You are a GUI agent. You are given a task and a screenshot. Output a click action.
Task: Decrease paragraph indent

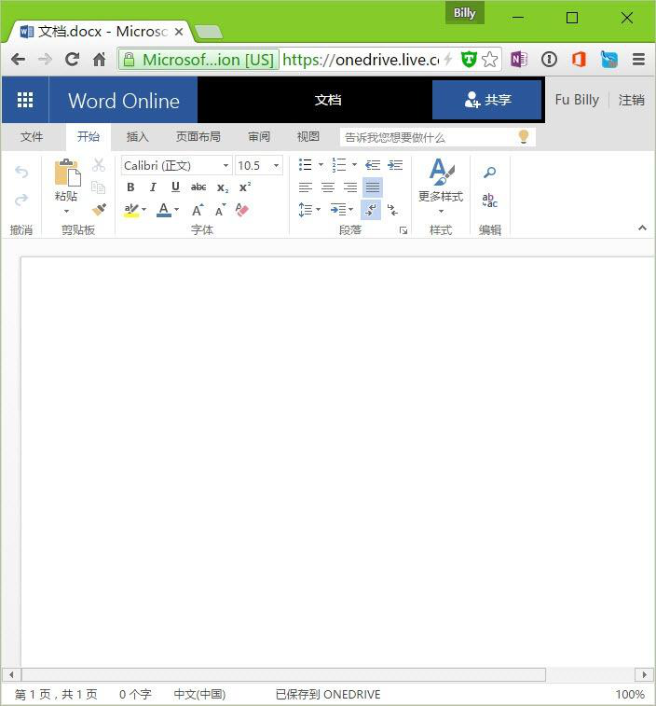[373, 165]
